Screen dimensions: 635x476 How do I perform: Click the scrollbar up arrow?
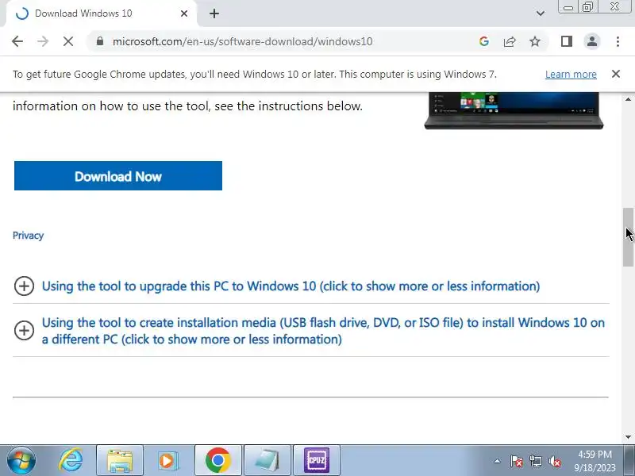[628, 99]
